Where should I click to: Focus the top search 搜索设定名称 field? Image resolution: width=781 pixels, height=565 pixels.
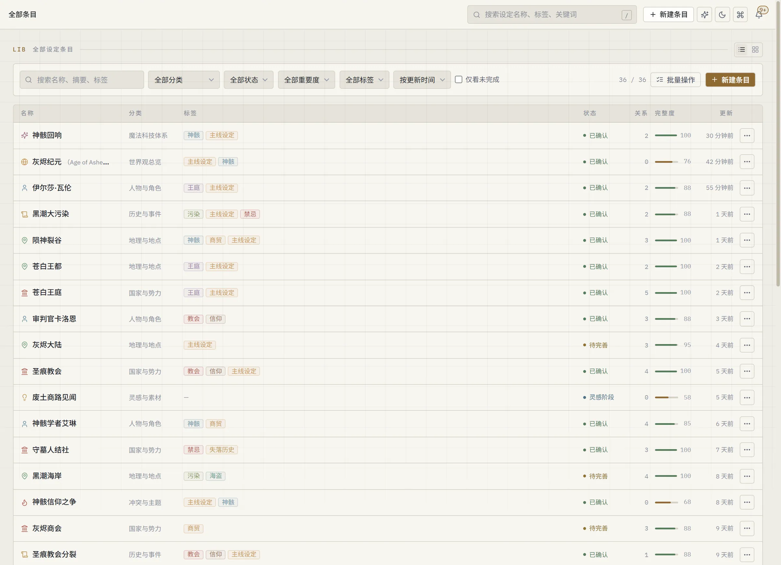click(552, 15)
